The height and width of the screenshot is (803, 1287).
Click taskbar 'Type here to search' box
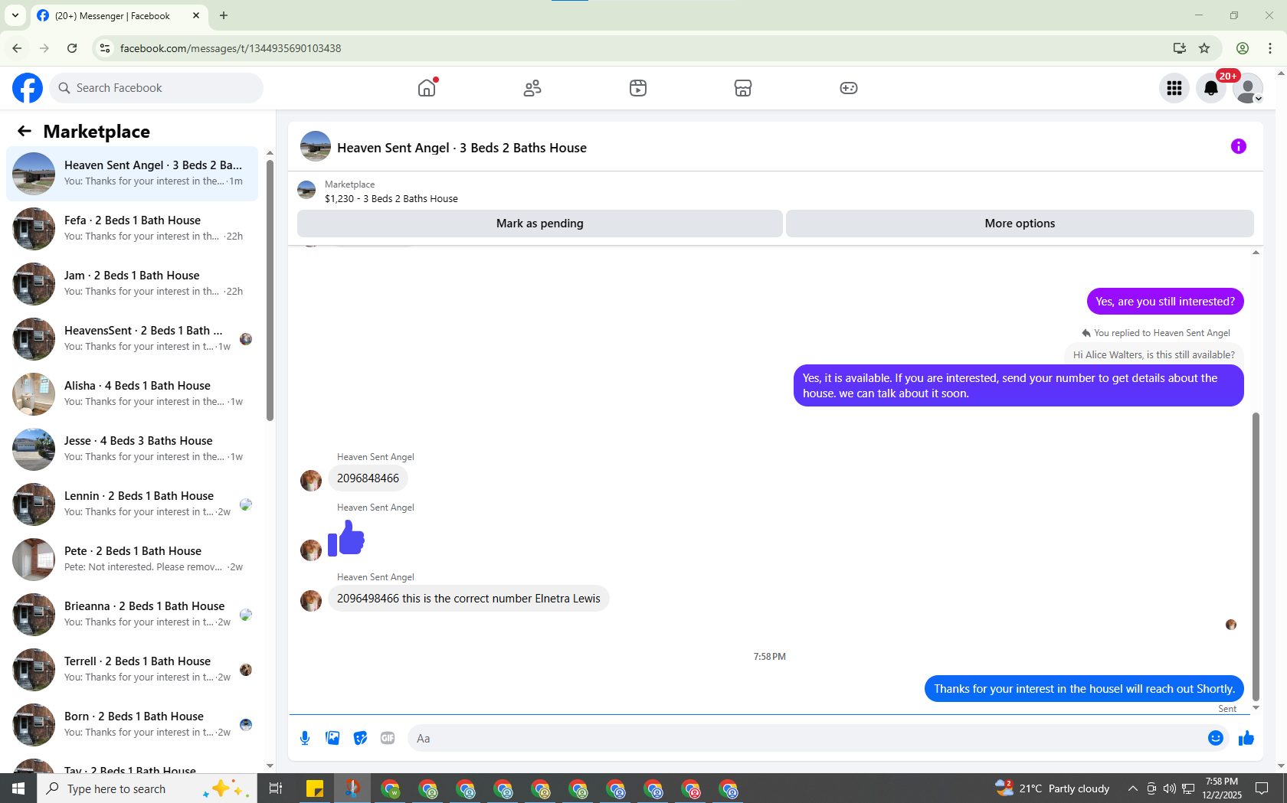tap(147, 788)
